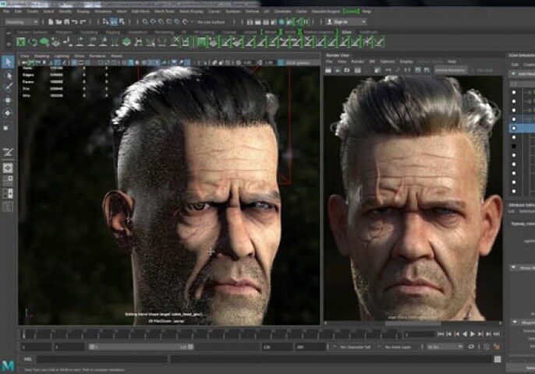
Task: Open the Arnold Renderer dropdown in Render View
Action: (x=451, y=70)
